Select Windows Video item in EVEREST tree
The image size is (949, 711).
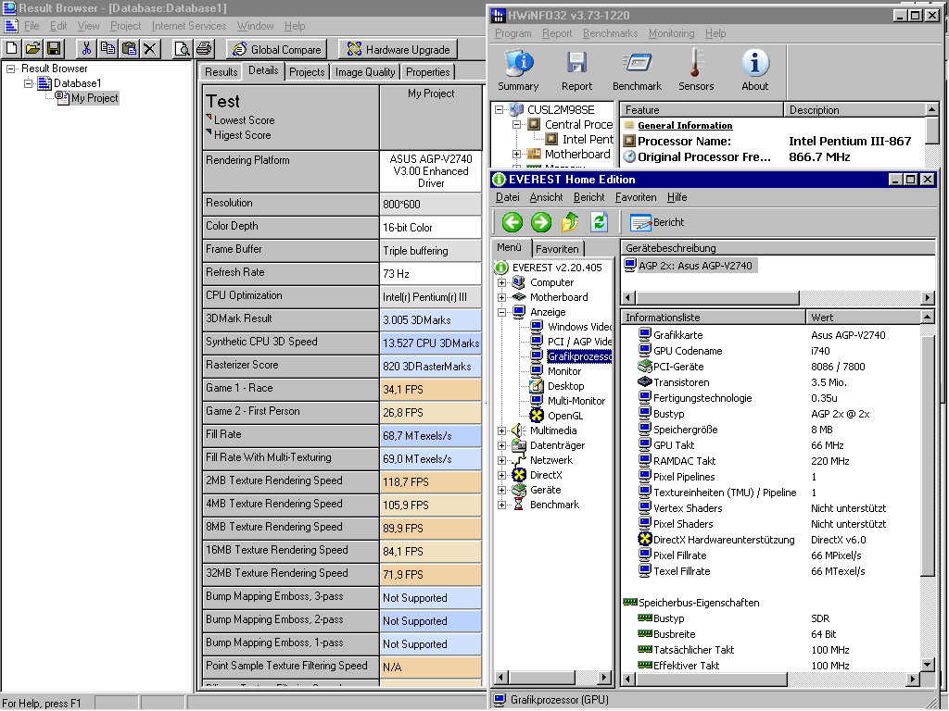[x=579, y=327]
